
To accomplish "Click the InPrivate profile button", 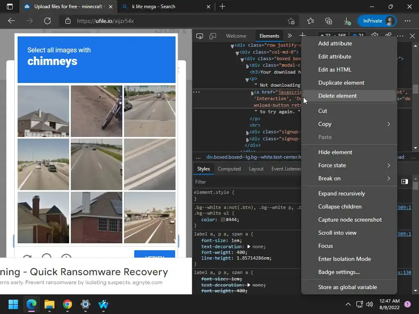I will coord(377,21).
